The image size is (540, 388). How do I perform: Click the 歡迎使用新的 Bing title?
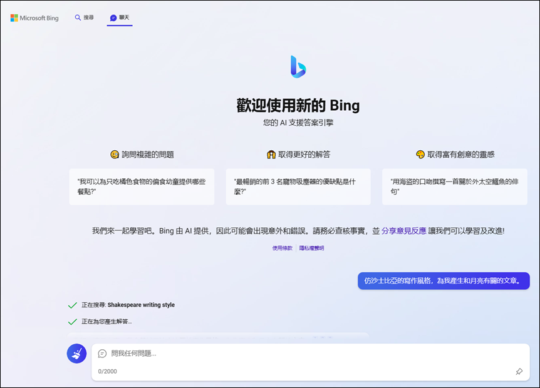pos(298,105)
